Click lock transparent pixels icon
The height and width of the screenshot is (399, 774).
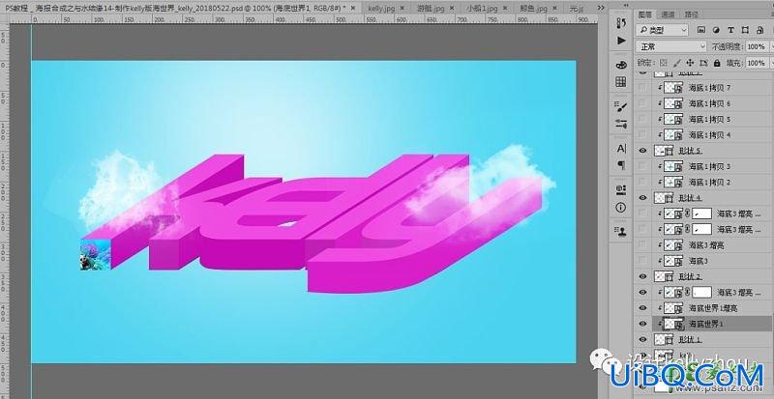click(x=664, y=63)
